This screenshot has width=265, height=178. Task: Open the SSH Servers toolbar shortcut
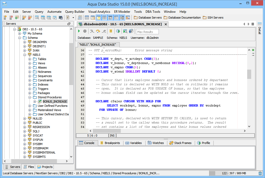pos(213,18)
